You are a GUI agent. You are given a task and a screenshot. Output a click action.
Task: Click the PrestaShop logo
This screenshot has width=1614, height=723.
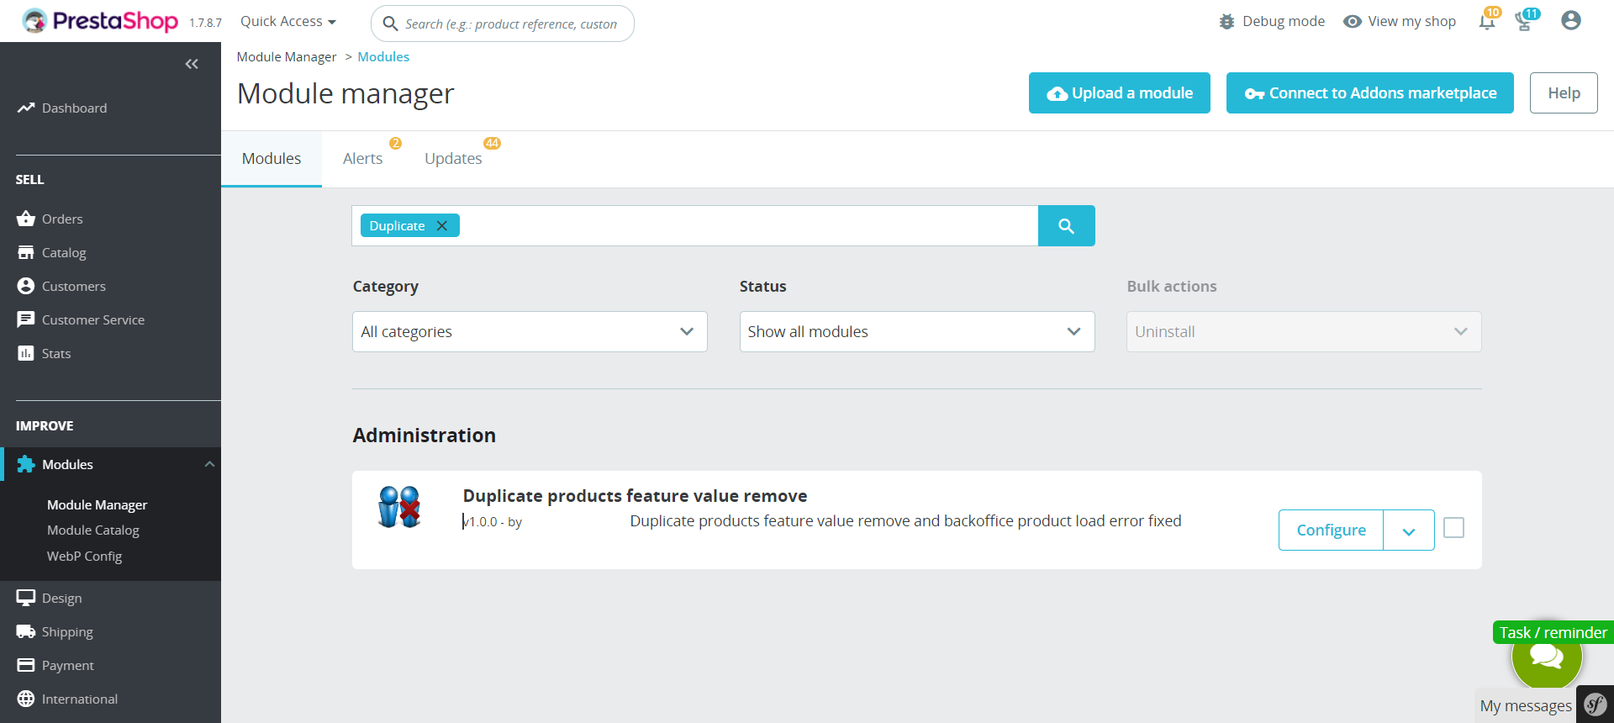pyautogui.click(x=100, y=21)
